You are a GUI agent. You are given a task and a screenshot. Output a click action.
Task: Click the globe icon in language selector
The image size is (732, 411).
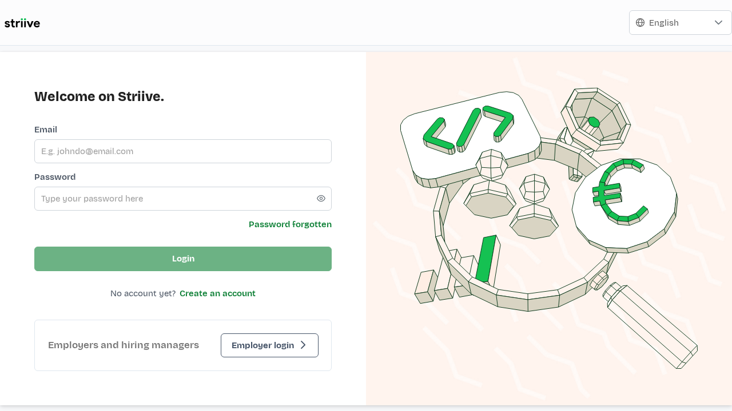click(640, 23)
